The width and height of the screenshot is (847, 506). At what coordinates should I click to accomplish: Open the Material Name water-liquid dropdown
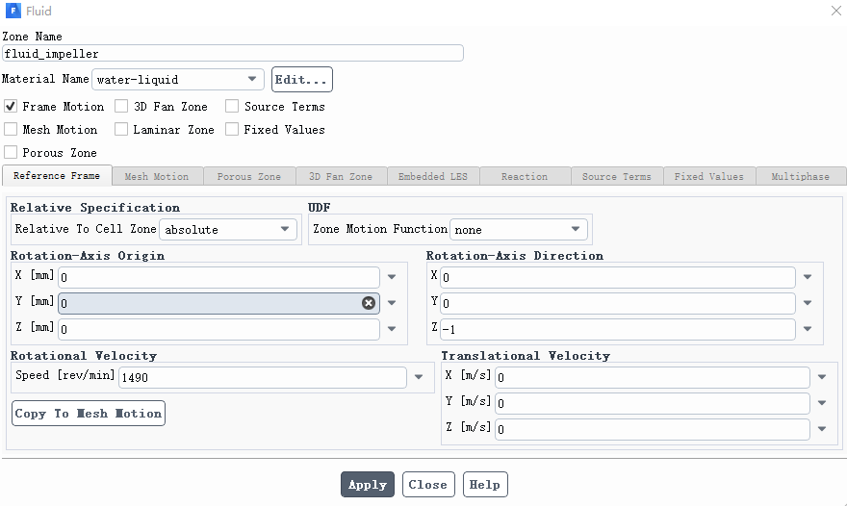click(x=178, y=80)
